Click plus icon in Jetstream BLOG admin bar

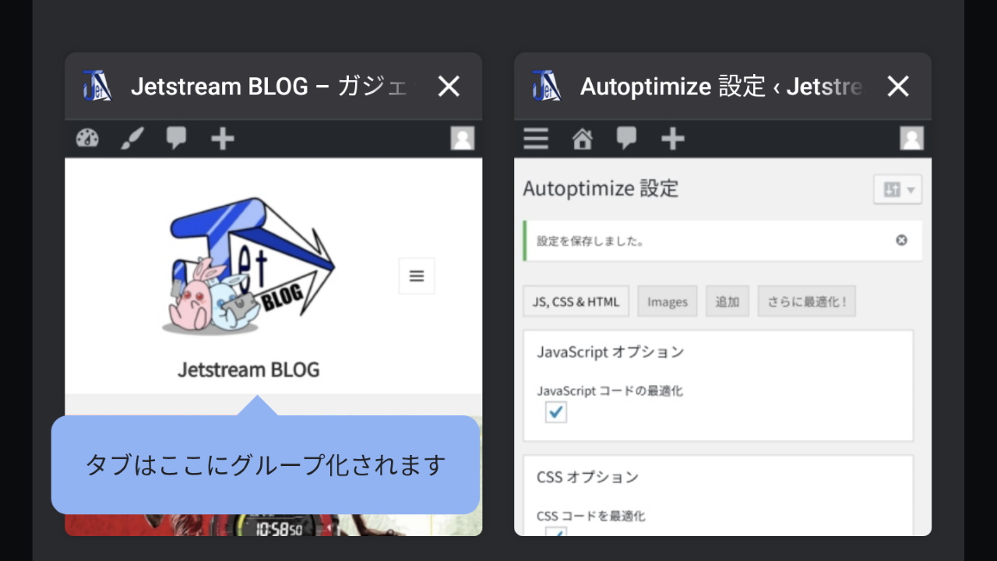point(223,139)
